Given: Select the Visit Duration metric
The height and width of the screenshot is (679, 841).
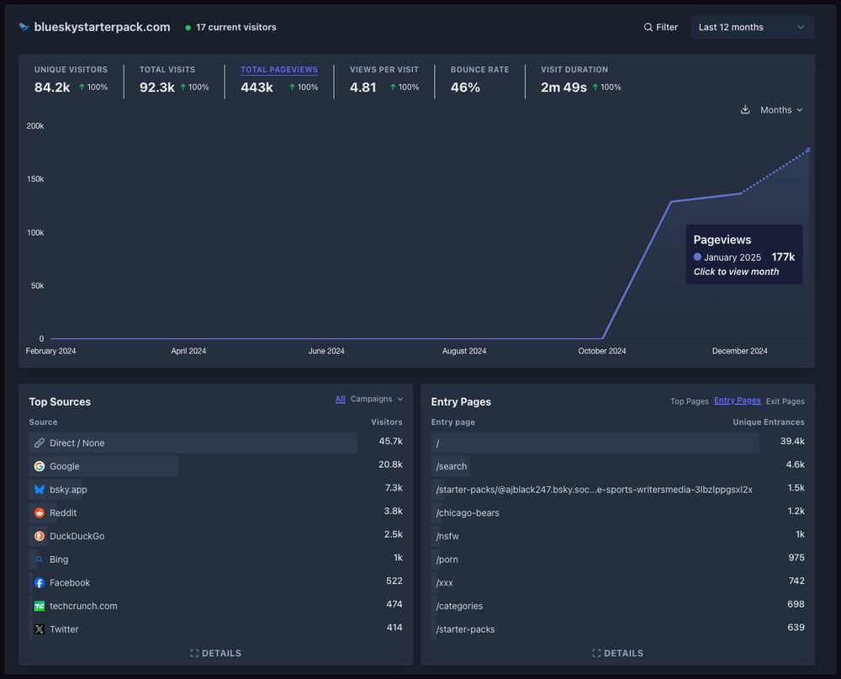Looking at the screenshot, I should (581, 79).
